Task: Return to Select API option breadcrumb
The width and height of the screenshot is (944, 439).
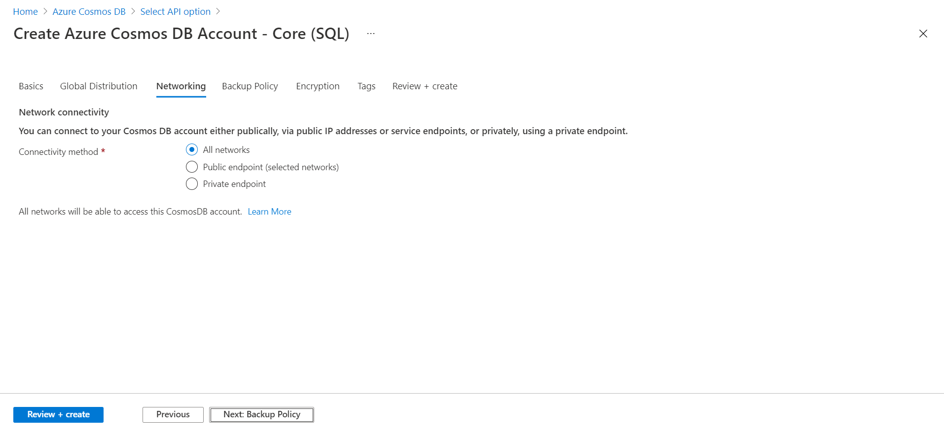Action: click(175, 12)
